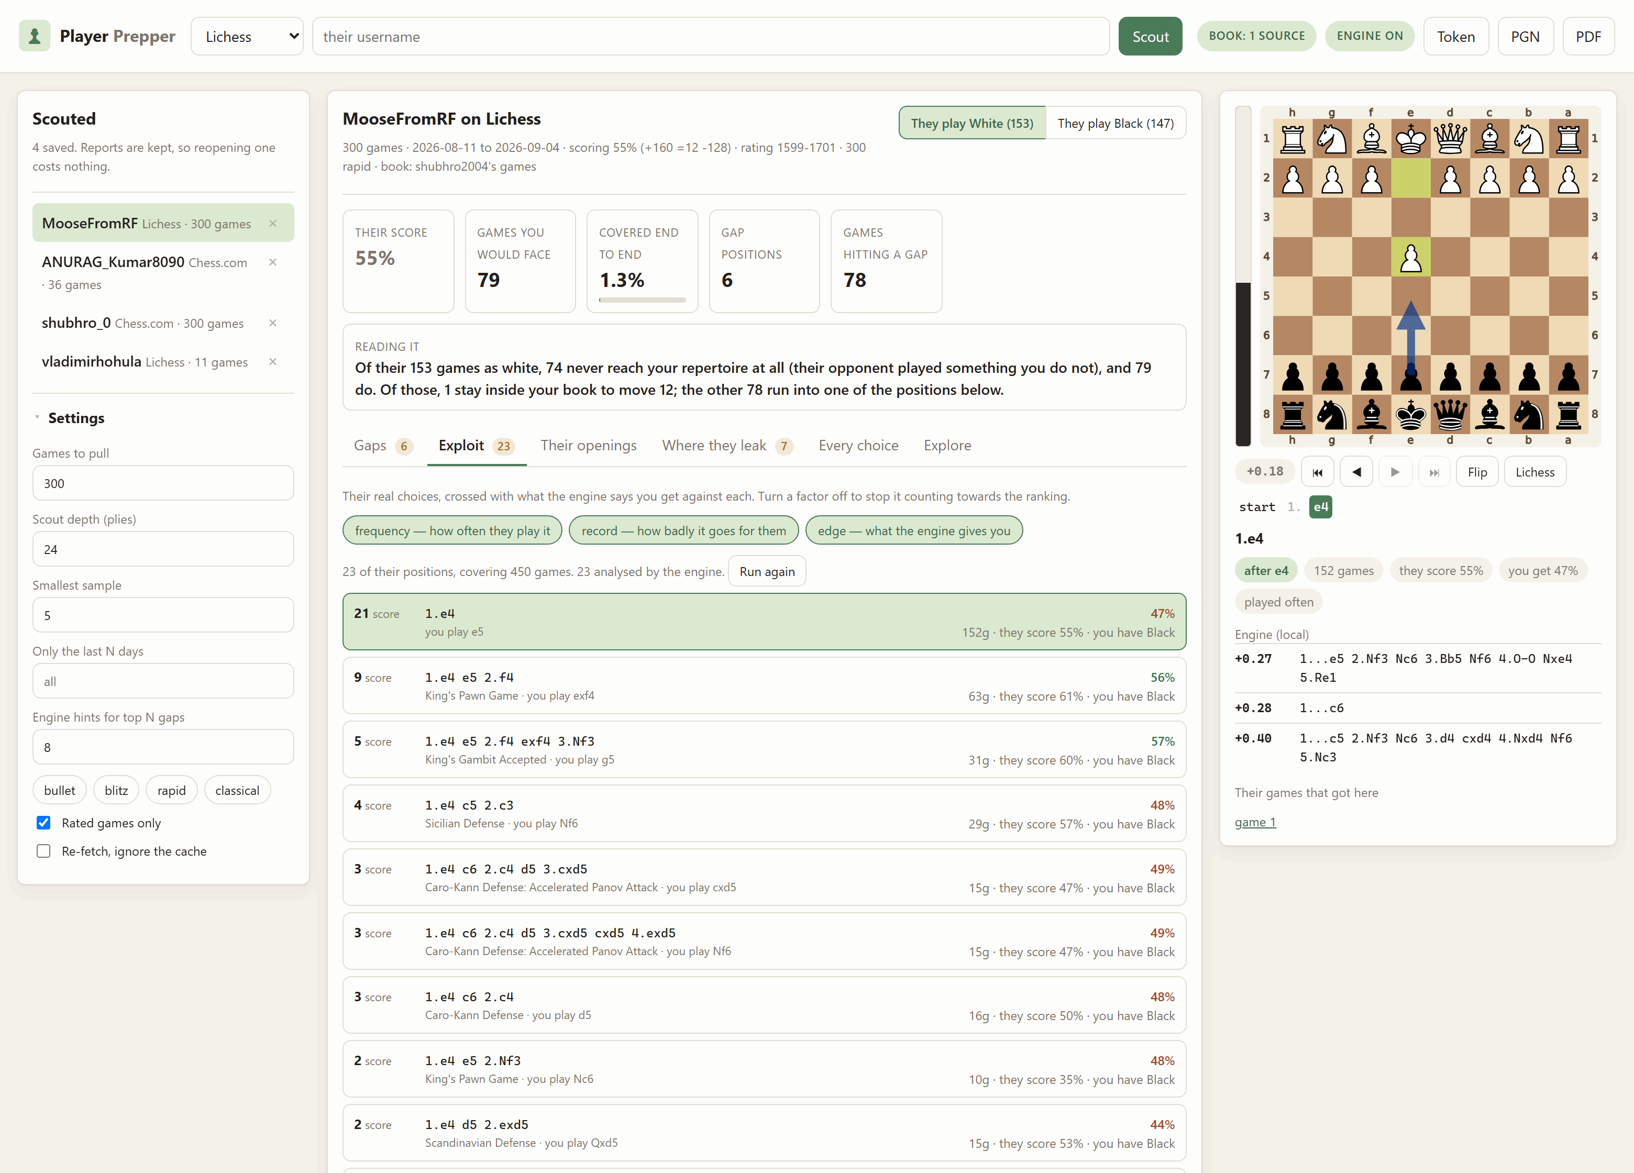
Task: Toggle Rated games only checkbox
Action: click(43, 823)
